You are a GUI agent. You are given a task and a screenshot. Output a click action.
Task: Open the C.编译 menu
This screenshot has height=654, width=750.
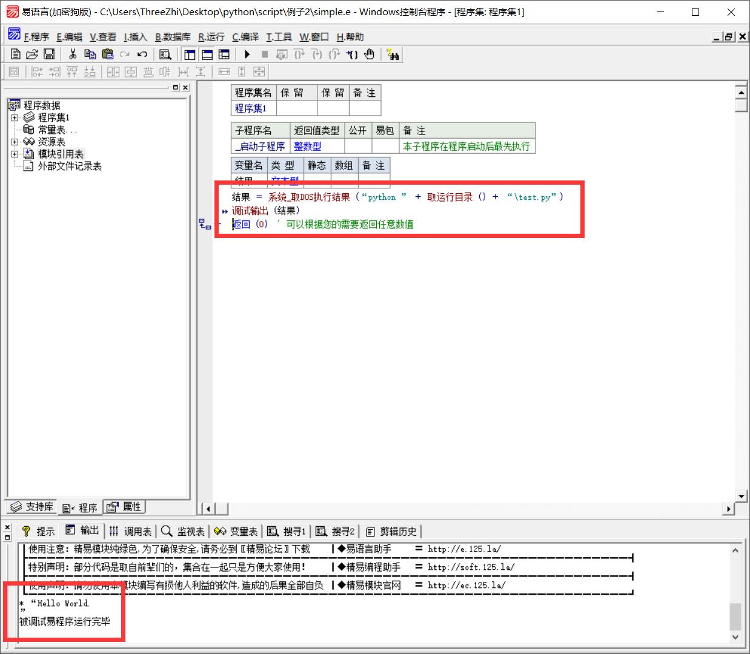[x=245, y=37]
